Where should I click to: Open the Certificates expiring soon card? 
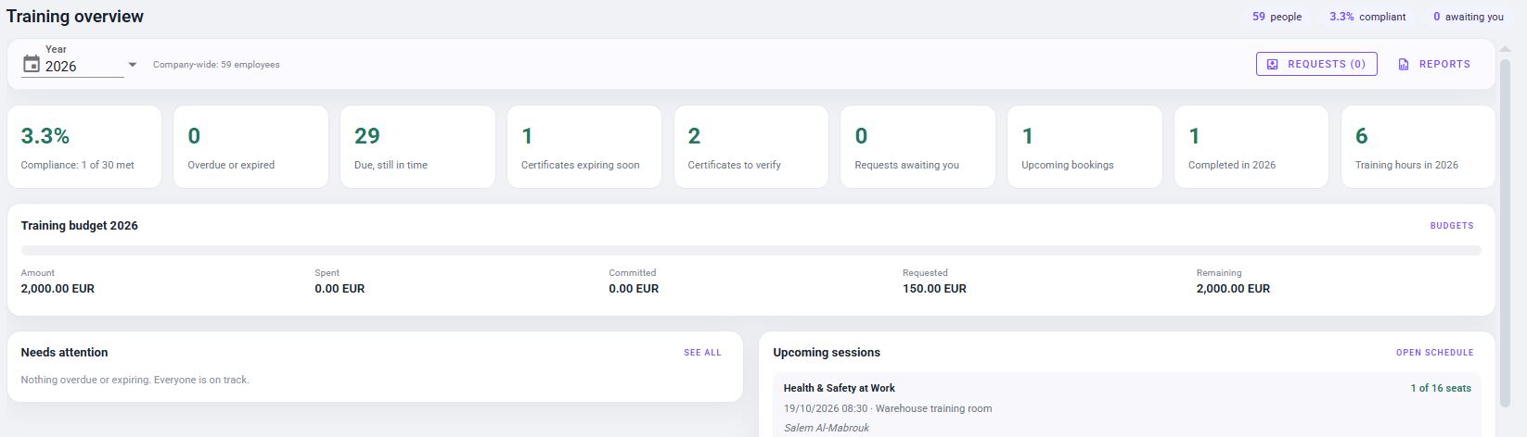584,146
